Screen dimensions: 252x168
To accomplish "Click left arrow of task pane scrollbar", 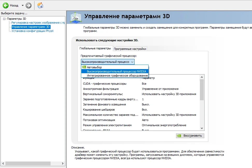I will [x=3, y=163].
